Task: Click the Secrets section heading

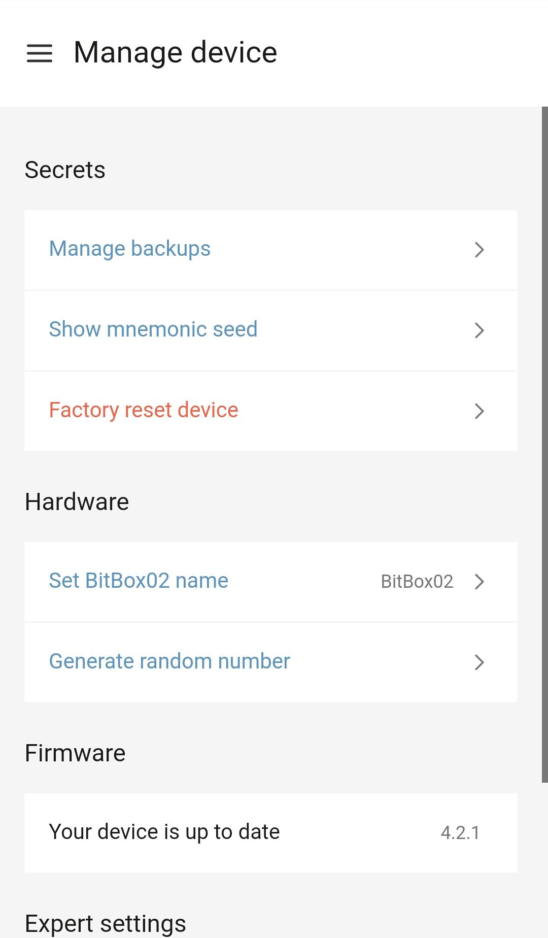Action: 65,170
